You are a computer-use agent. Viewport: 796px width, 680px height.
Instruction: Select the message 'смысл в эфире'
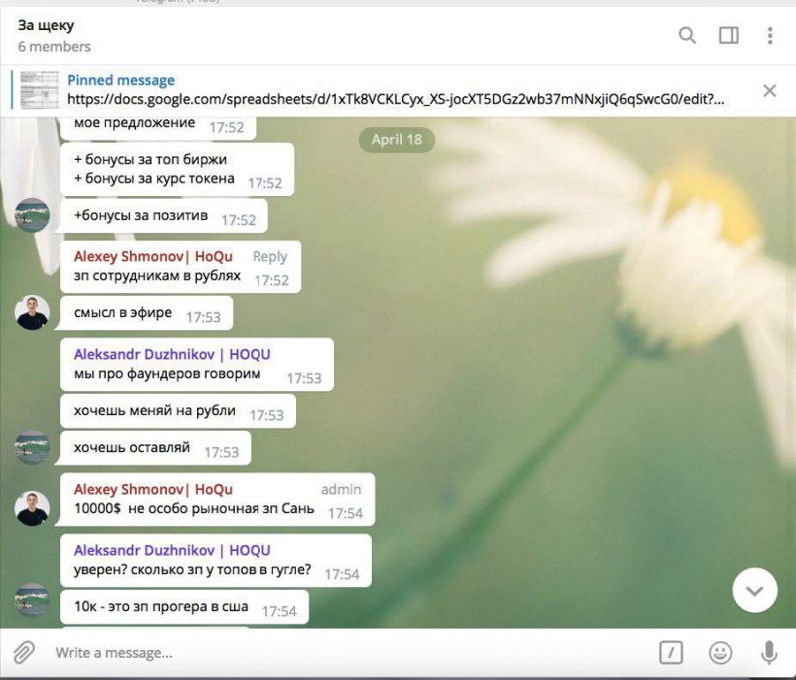[121, 313]
